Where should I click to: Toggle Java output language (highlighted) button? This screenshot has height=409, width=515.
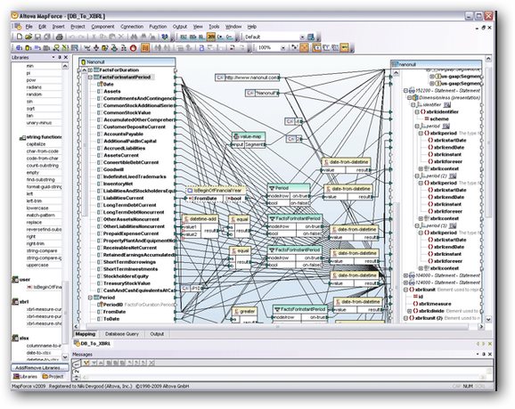point(211,37)
